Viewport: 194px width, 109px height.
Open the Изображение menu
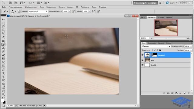tap(31, 7)
